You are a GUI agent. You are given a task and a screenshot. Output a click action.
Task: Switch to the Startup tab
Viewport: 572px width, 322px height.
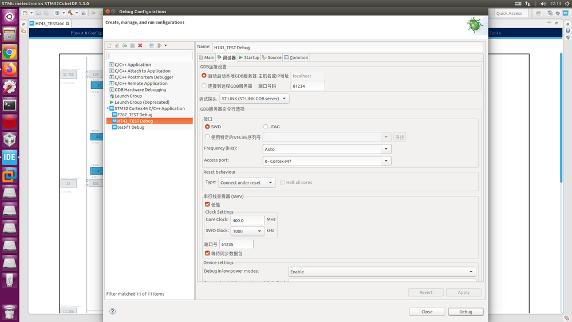click(x=249, y=57)
